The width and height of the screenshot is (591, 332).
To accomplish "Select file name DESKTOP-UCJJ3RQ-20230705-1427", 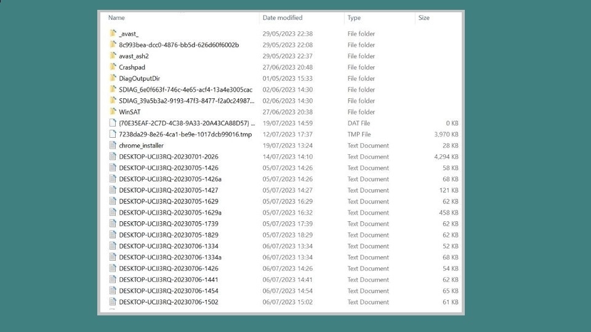I will [169, 190].
